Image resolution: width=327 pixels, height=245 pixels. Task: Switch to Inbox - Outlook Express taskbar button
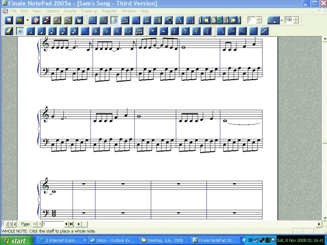coord(115,240)
